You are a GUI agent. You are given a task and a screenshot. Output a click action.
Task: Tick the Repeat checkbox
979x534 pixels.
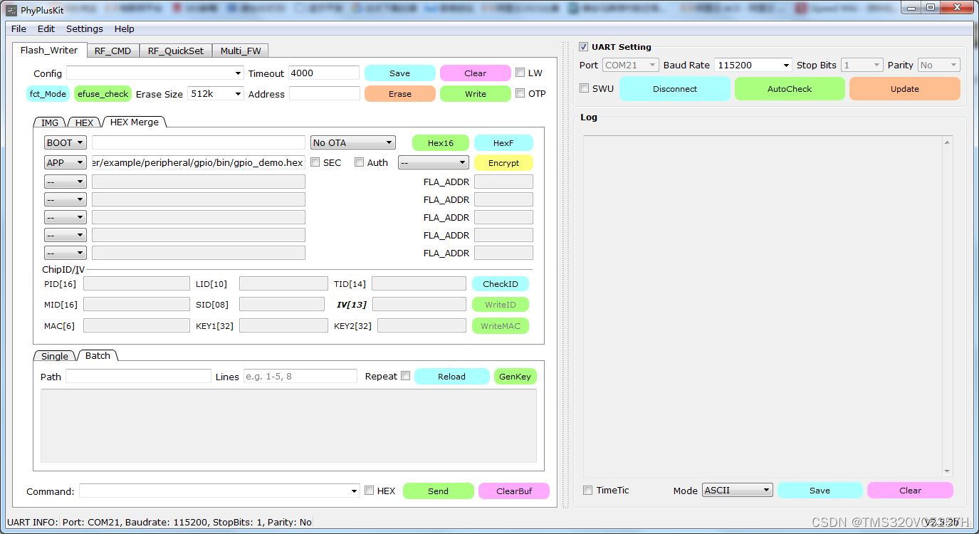point(406,376)
